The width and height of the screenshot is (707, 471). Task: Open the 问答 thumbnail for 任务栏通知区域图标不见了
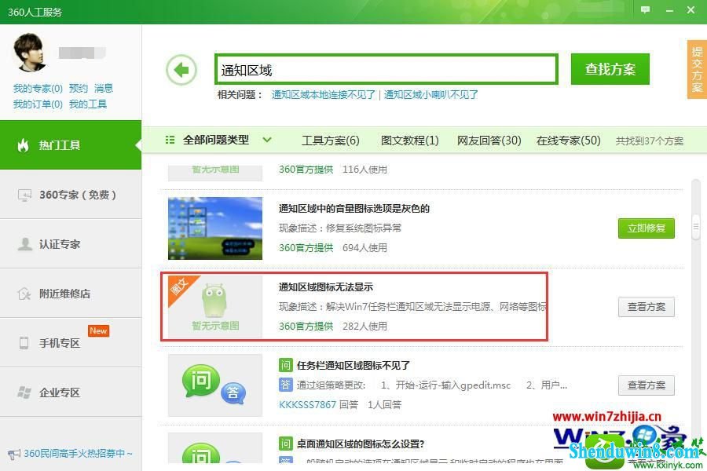pos(215,385)
